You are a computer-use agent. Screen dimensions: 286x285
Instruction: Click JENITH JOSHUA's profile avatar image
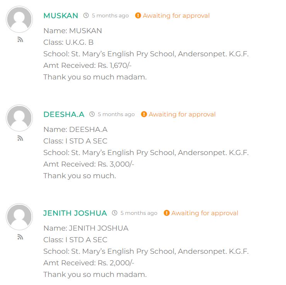coord(19,217)
